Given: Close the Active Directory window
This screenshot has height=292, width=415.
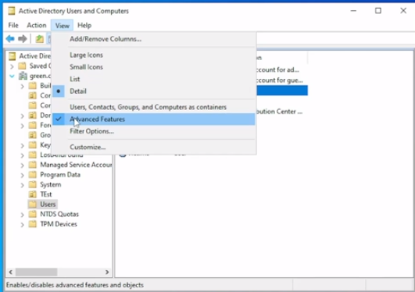Looking at the screenshot, I should [403, 11].
